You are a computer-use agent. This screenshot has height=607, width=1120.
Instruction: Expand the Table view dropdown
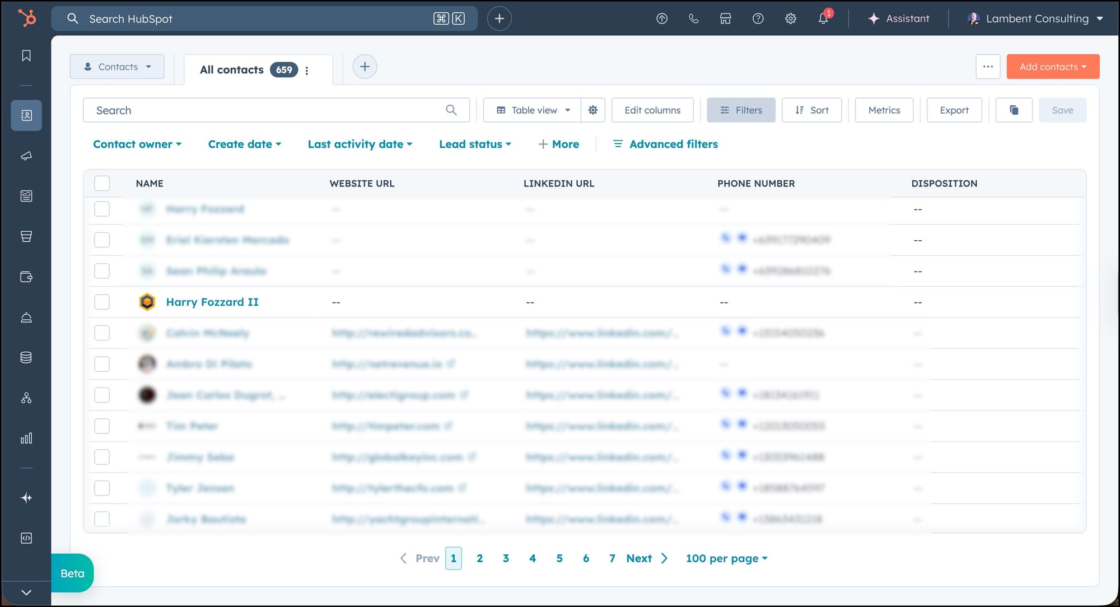[533, 110]
